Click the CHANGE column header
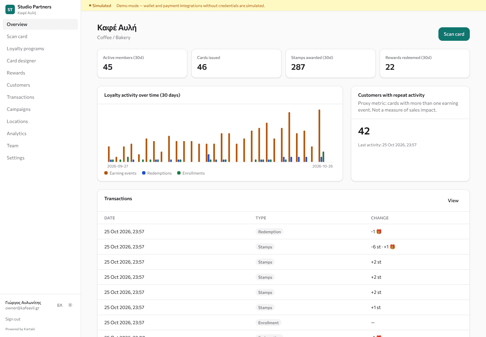The height and width of the screenshot is (337, 486). point(380,218)
